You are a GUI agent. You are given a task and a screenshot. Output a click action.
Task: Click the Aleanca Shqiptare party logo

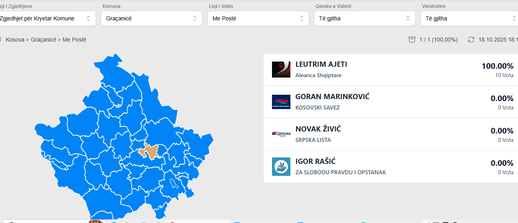281,70
